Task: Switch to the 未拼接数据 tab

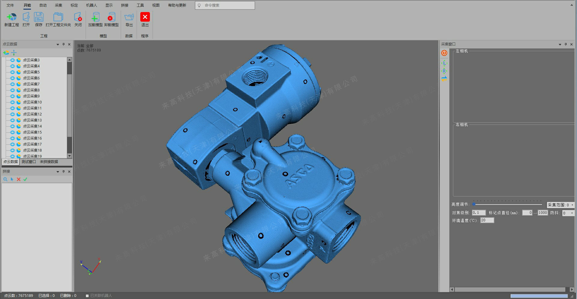Action: click(x=49, y=162)
